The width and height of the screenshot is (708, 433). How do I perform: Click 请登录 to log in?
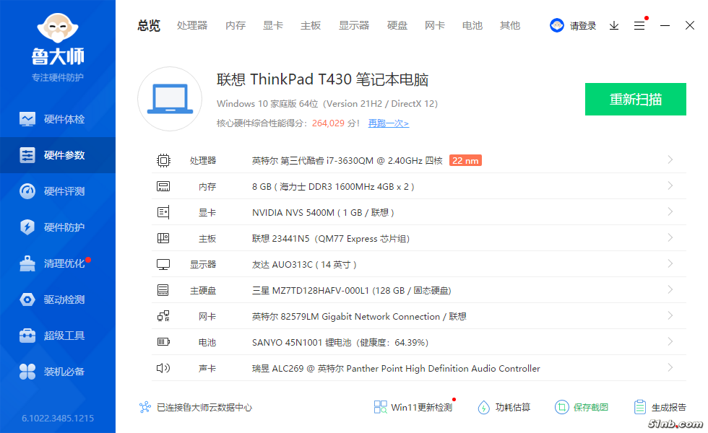tap(582, 26)
